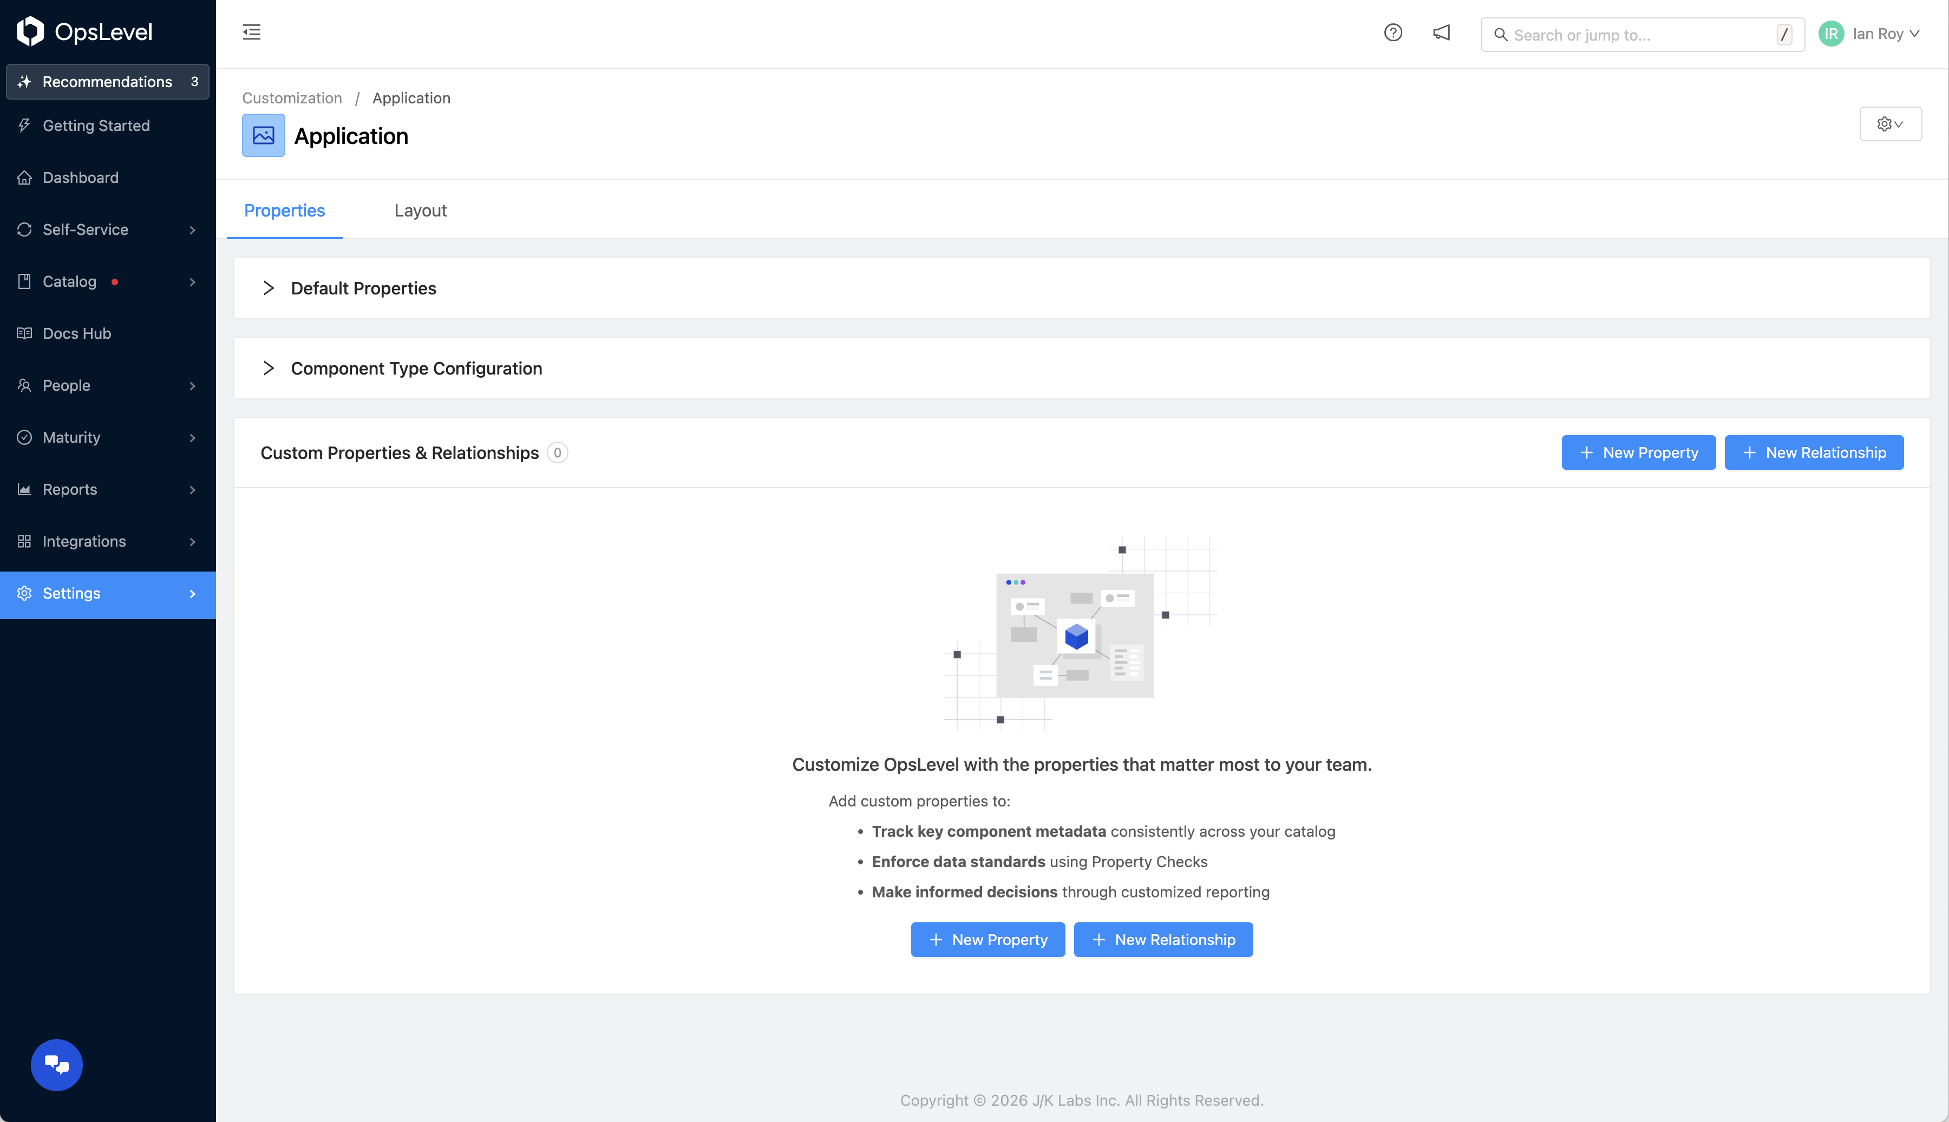Click the Maturity checkmark circle icon

(25, 438)
